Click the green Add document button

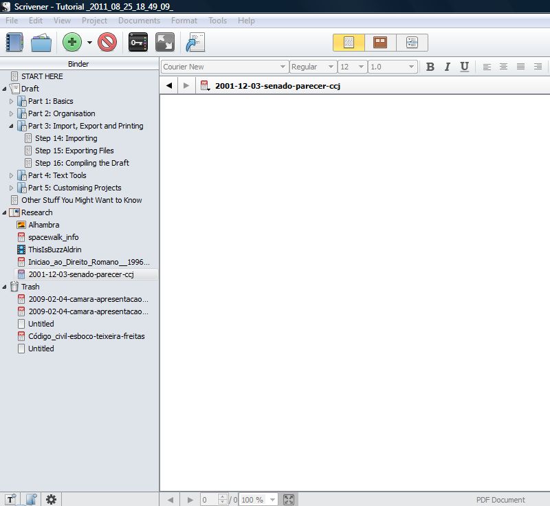click(72, 43)
